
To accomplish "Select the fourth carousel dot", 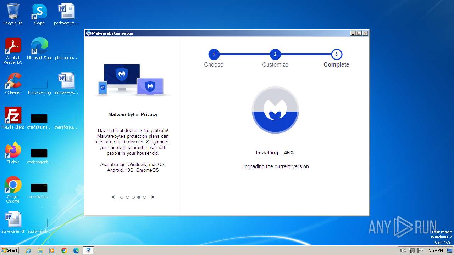I will tap(139, 197).
